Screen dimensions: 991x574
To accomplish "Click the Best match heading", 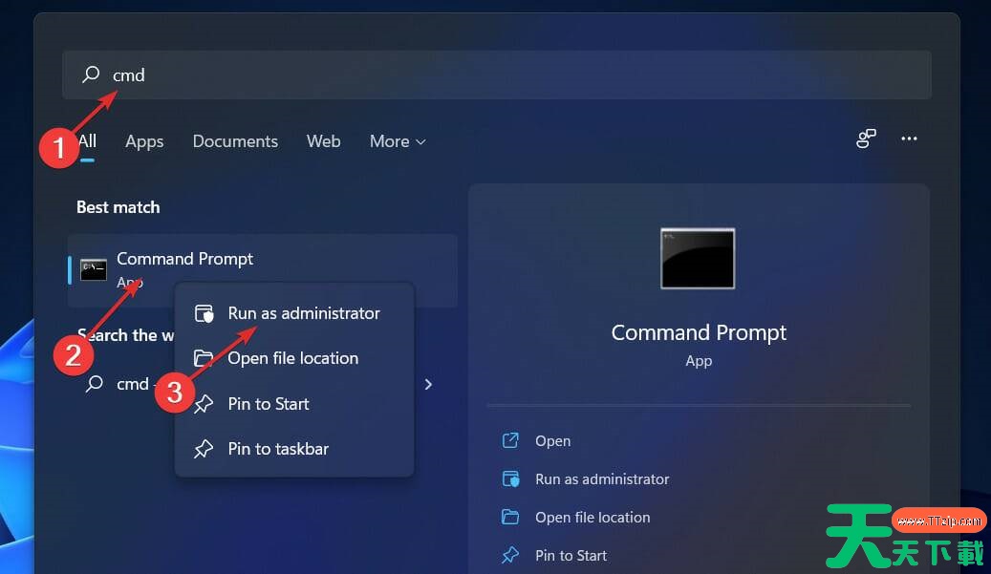I will 118,207.
